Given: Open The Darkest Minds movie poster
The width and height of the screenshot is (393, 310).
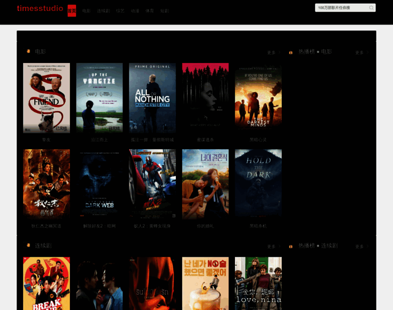Looking at the screenshot, I should click(x=258, y=98).
